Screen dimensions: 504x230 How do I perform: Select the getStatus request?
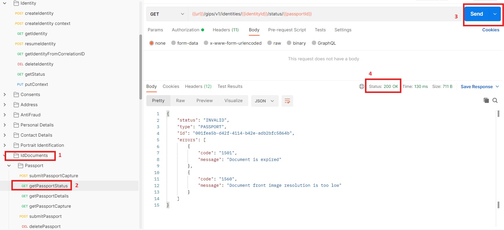[31, 74]
